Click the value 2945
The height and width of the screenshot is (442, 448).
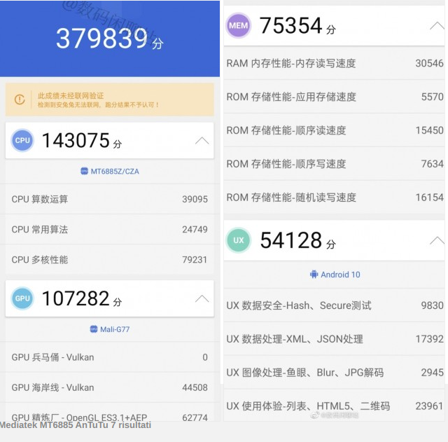coord(433,373)
